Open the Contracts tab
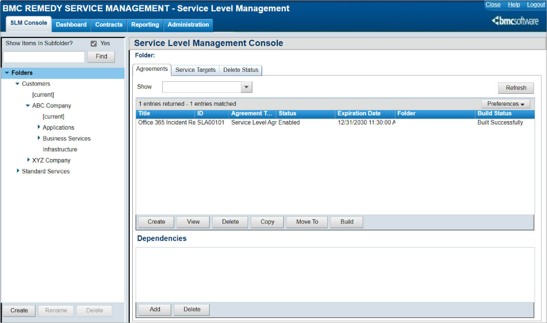 click(x=109, y=25)
